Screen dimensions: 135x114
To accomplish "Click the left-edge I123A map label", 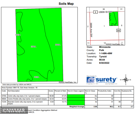I will (18, 35).
